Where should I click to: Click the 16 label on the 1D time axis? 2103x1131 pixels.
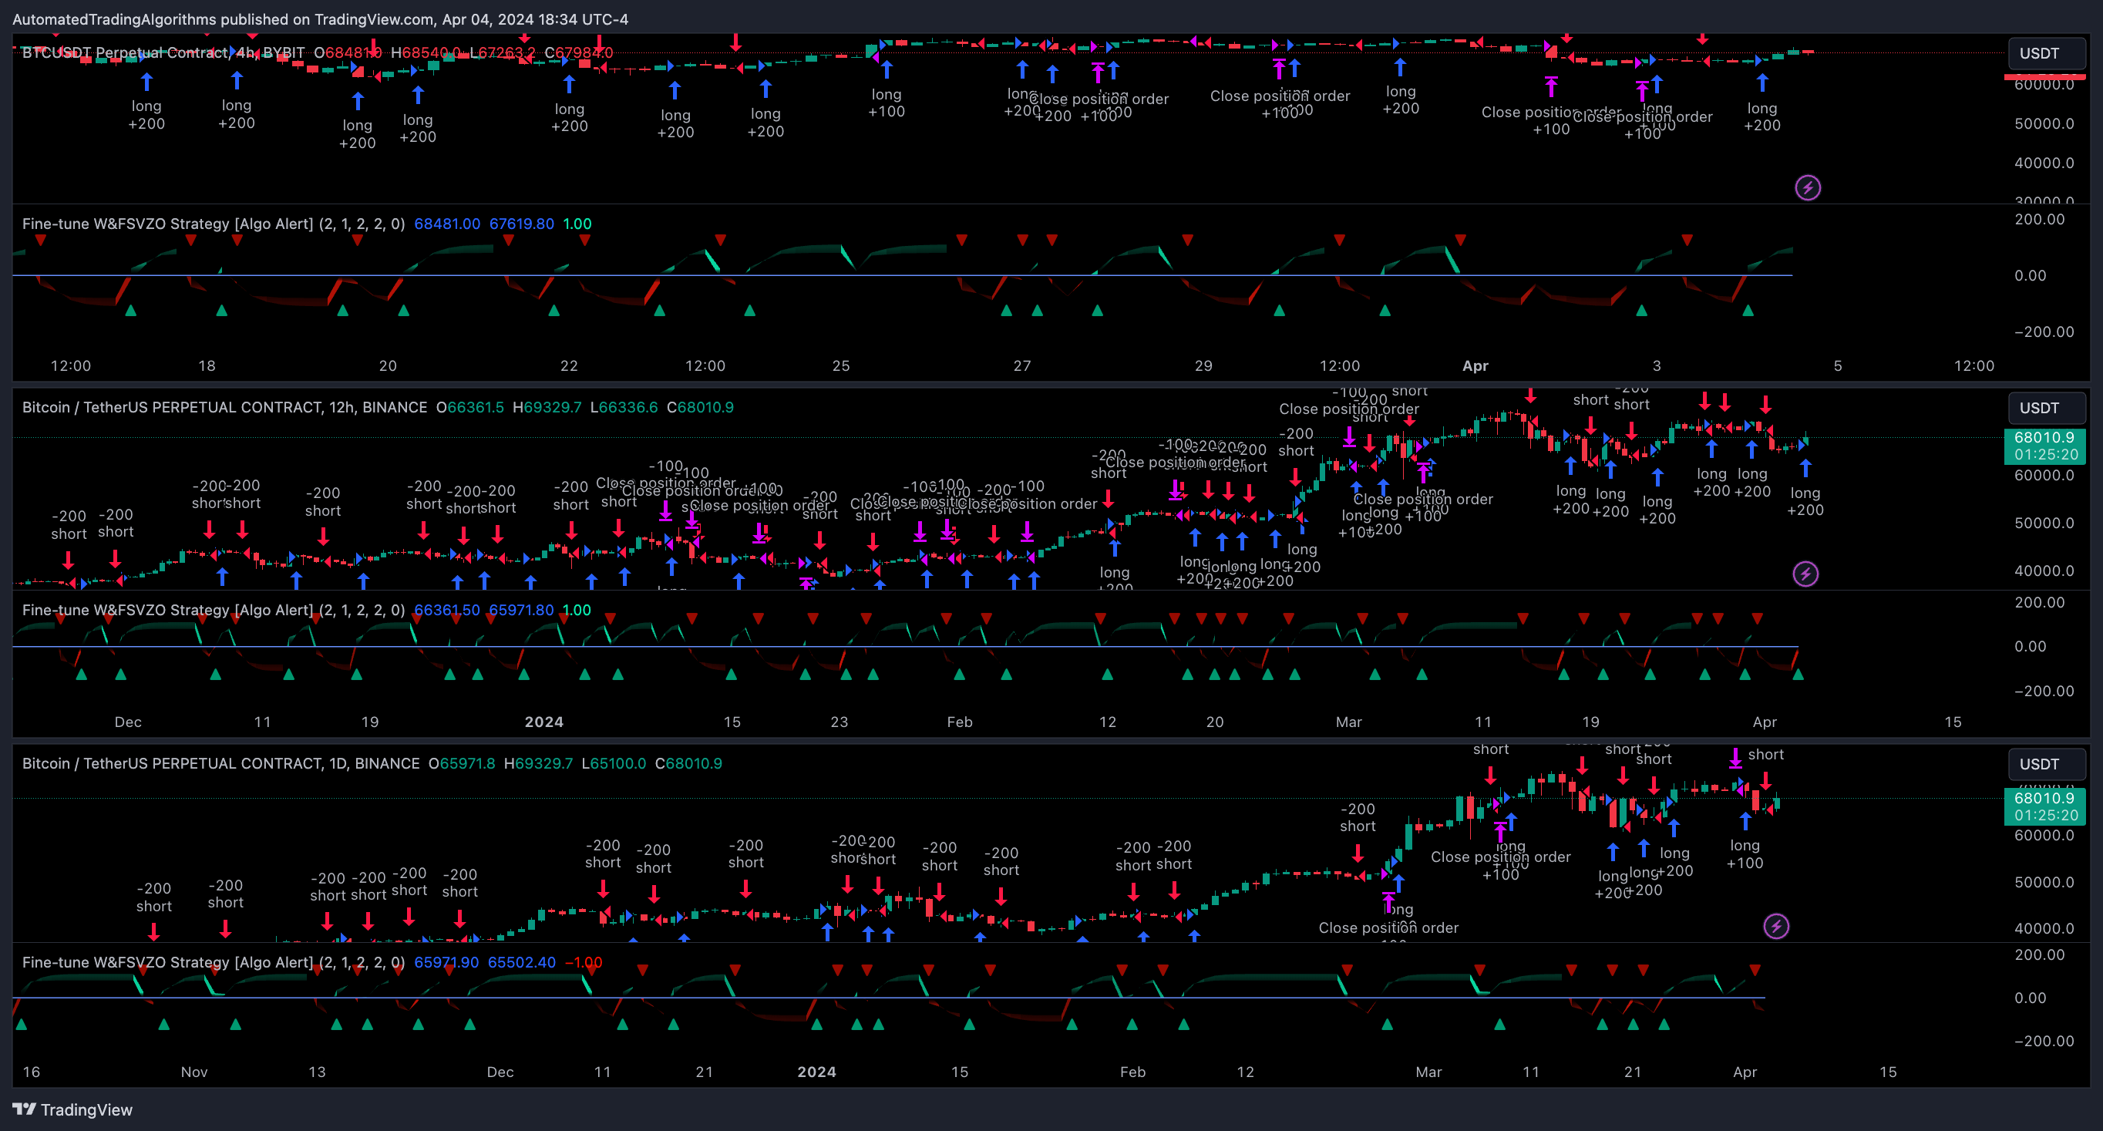coord(31,1072)
